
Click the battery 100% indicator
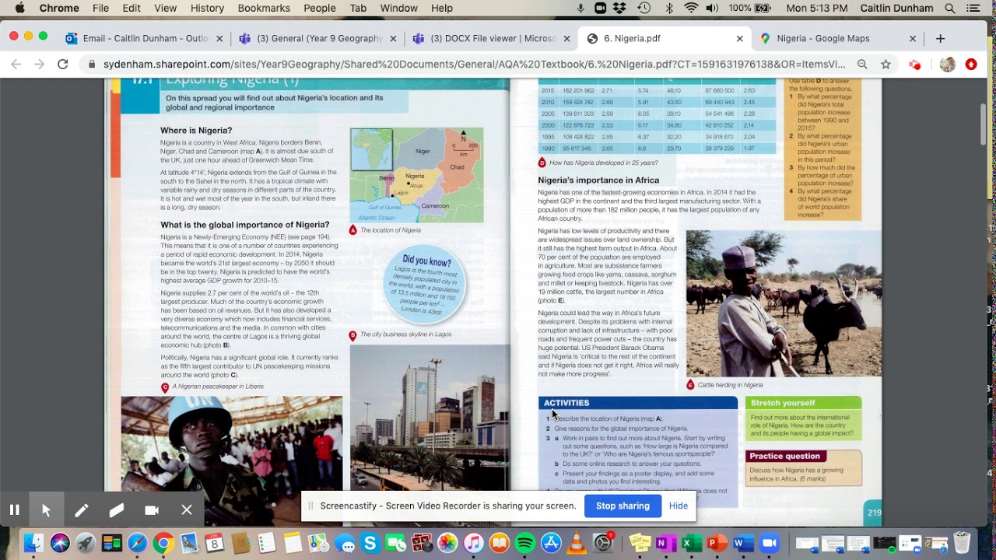[x=750, y=9]
